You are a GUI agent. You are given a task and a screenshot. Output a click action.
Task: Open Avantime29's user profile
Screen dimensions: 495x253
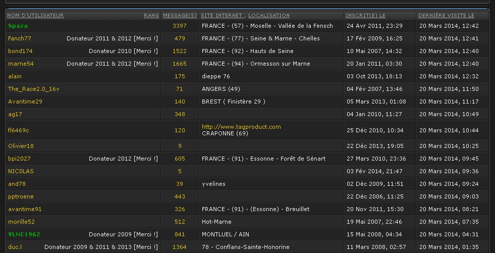click(25, 102)
